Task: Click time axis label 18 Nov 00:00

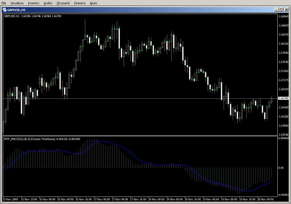Action: (156, 199)
